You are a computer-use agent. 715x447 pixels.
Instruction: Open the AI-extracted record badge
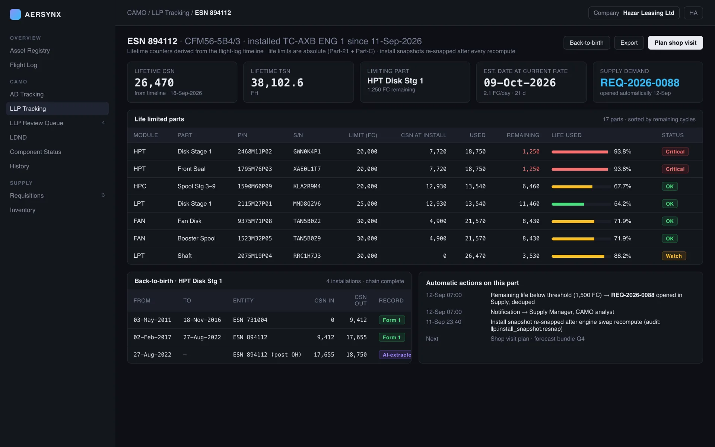coord(395,355)
